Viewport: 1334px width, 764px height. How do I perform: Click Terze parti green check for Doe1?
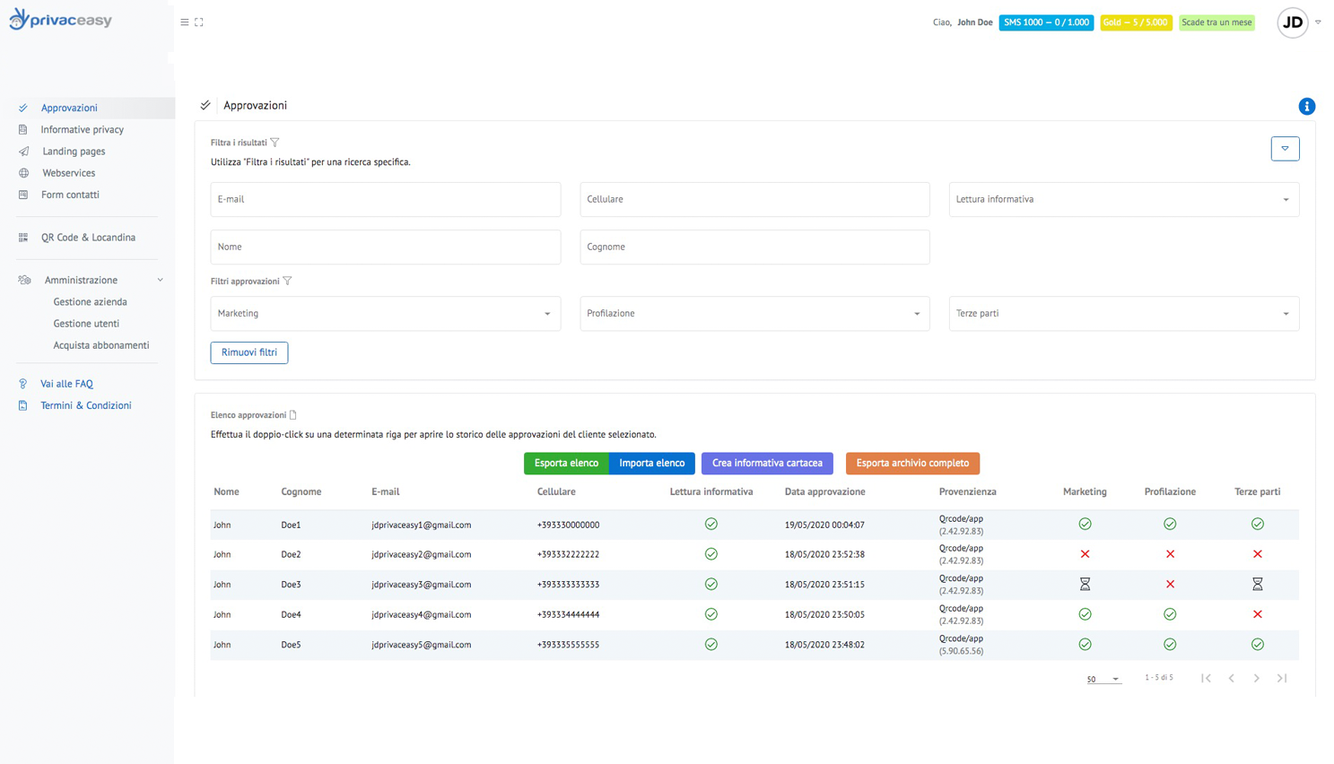[1257, 525]
